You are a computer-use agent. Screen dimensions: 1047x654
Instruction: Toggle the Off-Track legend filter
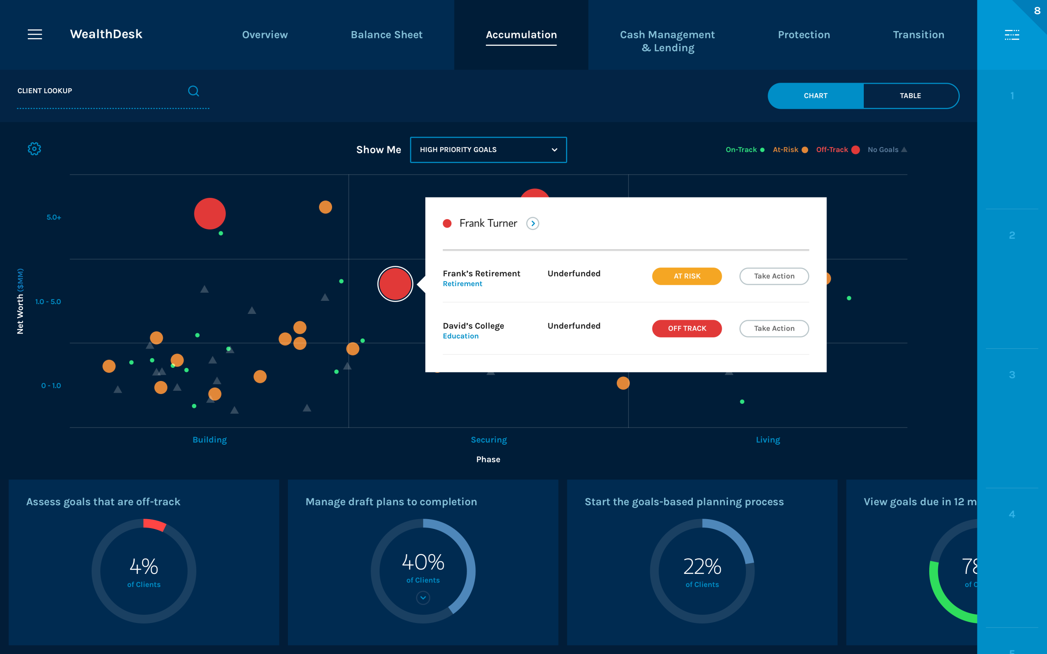[x=837, y=150]
